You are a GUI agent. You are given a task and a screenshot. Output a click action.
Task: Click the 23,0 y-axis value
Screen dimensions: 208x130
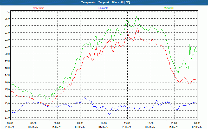point(7,33)
